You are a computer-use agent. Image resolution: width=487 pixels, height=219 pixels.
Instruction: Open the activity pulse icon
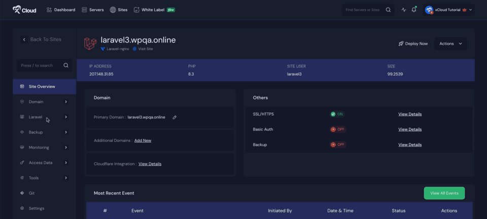pos(404,10)
